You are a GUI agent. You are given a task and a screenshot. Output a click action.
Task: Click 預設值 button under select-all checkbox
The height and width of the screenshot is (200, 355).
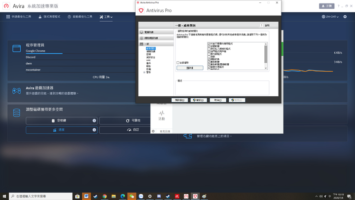[x=190, y=68]
